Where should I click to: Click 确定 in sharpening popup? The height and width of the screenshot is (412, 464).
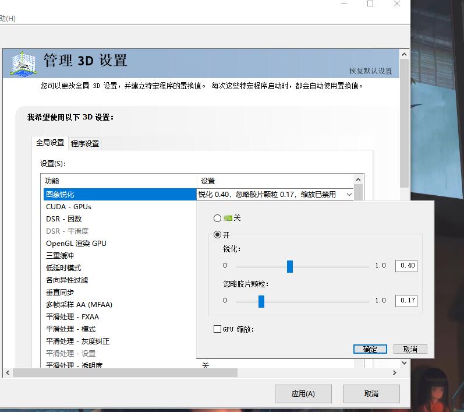[370, 349]
